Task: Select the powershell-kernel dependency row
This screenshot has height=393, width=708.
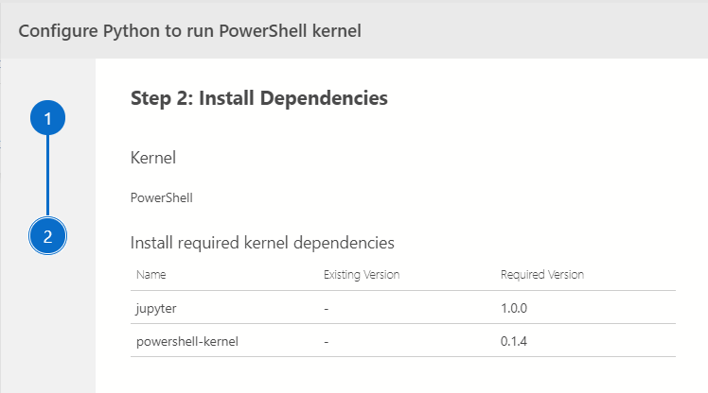Action: [403, 341]
